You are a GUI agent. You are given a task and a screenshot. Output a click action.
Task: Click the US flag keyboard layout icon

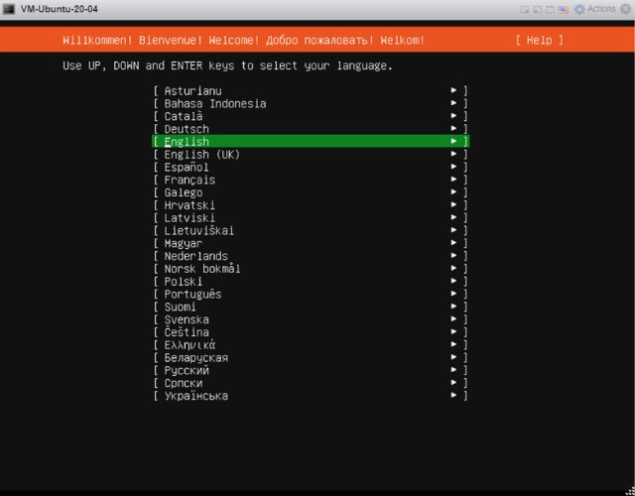[x=563, y=9]
